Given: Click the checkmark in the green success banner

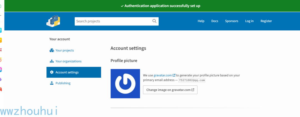Looking at the screenshot, I should point(122,6).
